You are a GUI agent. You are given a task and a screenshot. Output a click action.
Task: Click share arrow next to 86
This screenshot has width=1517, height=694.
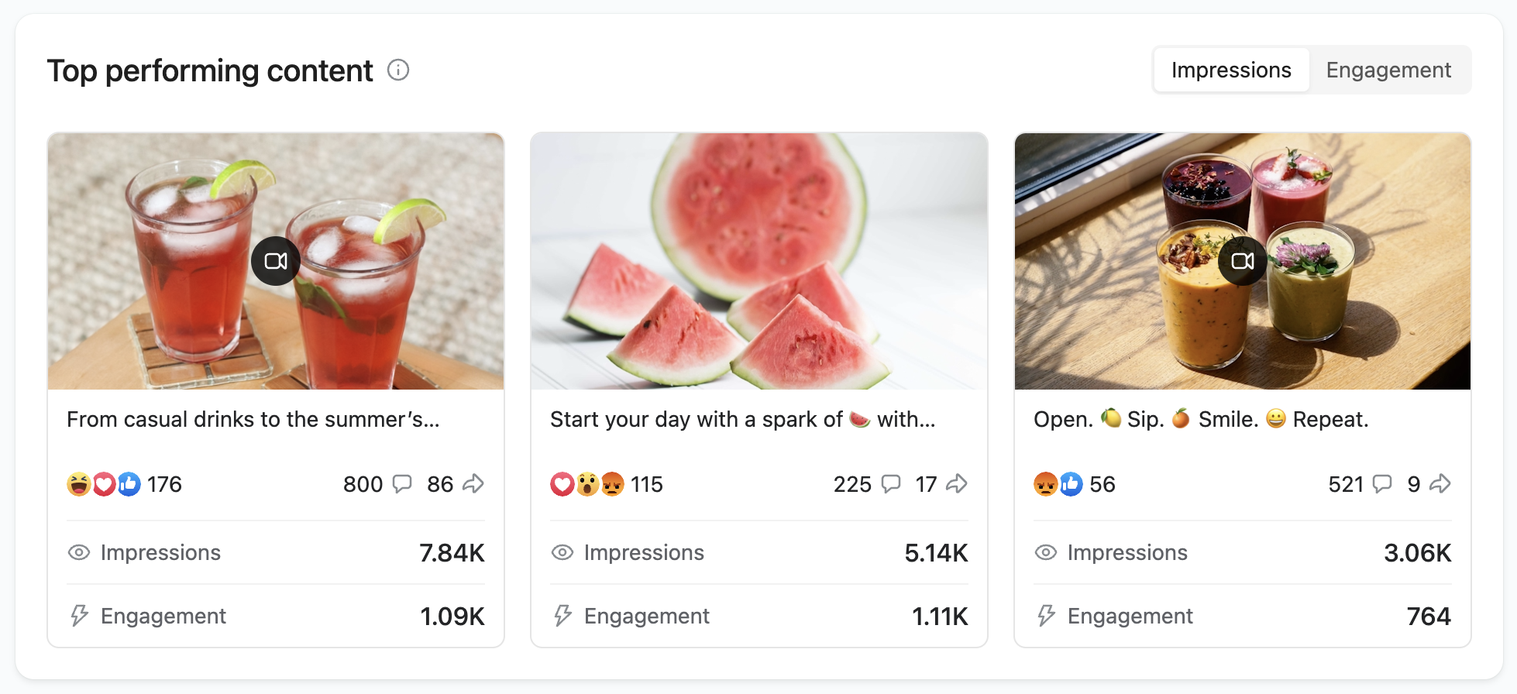tap(473, 484)
